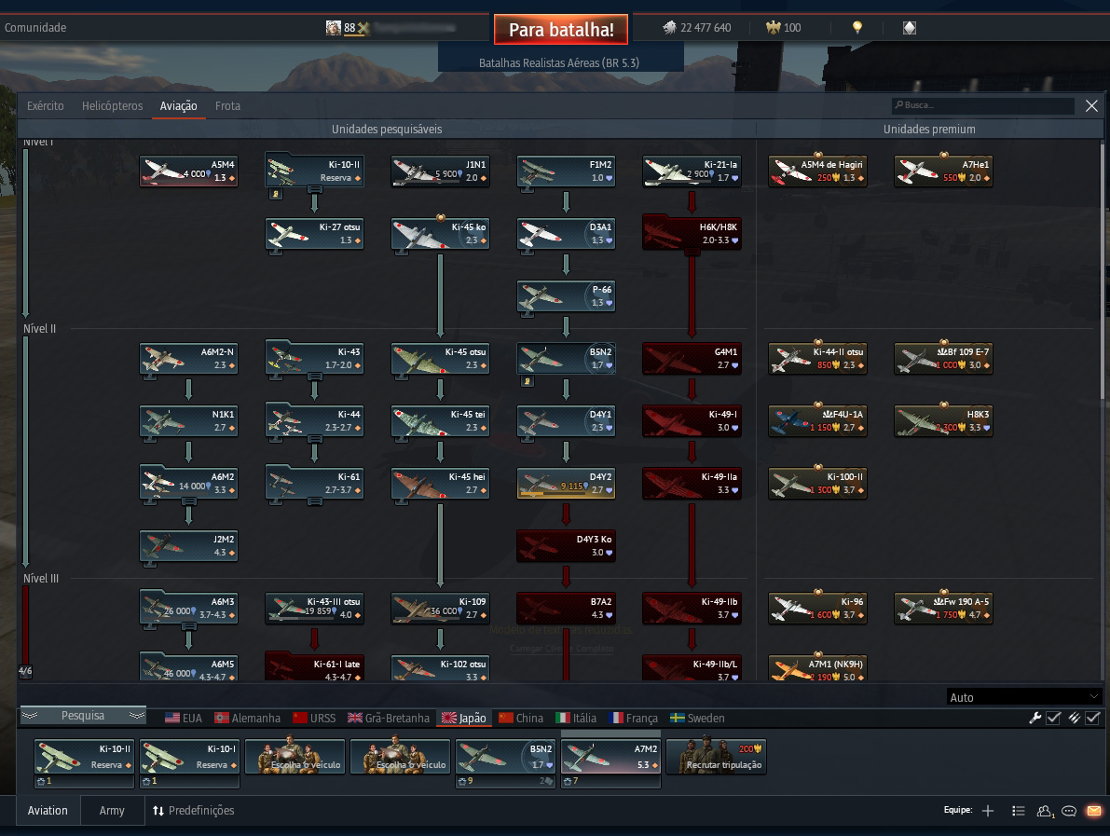Select the N1K1 aircraft card
The width and height of the screenshot is (1110, 836).
[x=188, y=420]
